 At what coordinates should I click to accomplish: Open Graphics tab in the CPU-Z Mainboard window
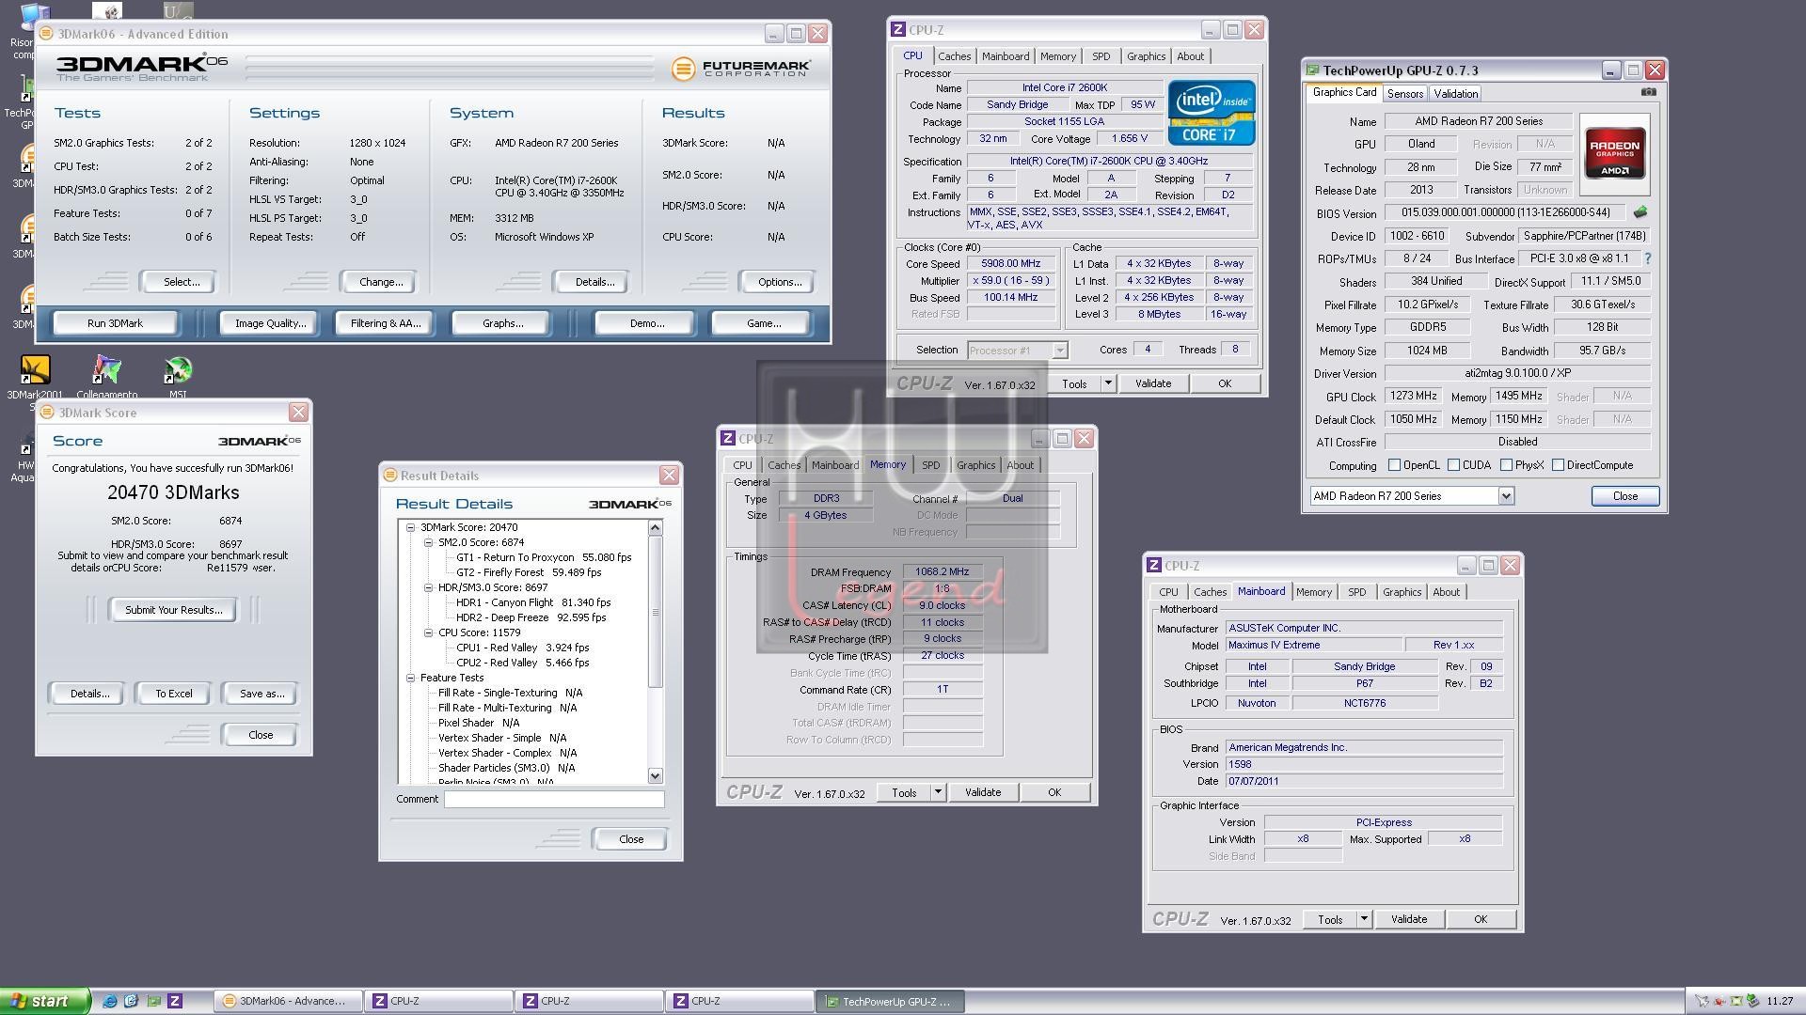(x=1402, y=592)
